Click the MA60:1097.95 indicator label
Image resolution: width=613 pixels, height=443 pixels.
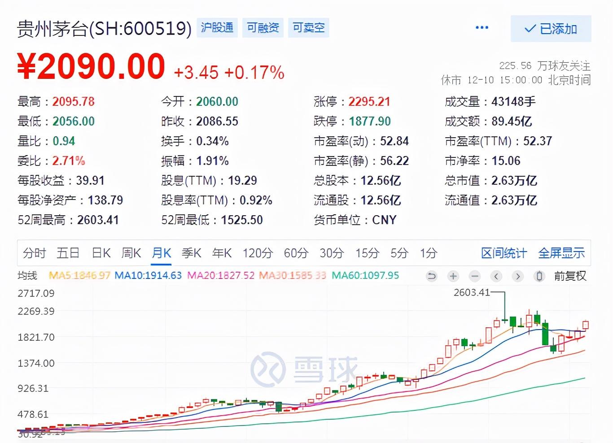[x=365, y=275]
